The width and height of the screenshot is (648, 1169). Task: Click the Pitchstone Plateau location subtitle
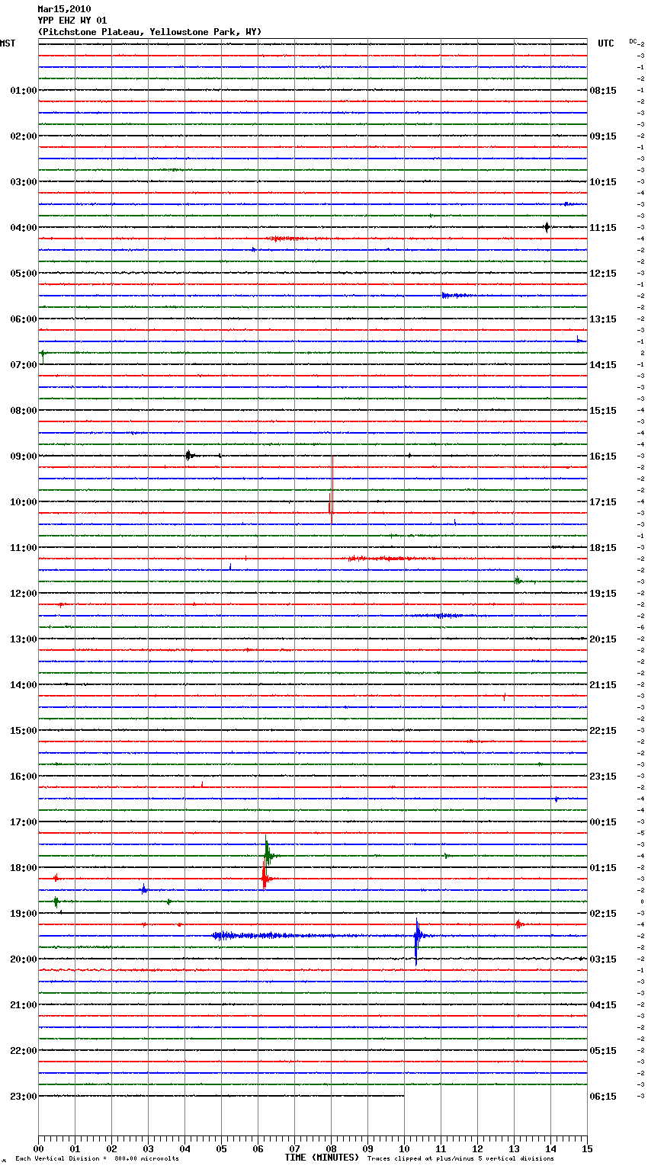pos(149,32)
